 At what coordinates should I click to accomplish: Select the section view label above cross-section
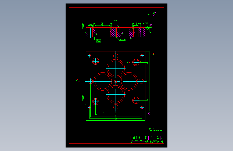(x=116, y=20)
